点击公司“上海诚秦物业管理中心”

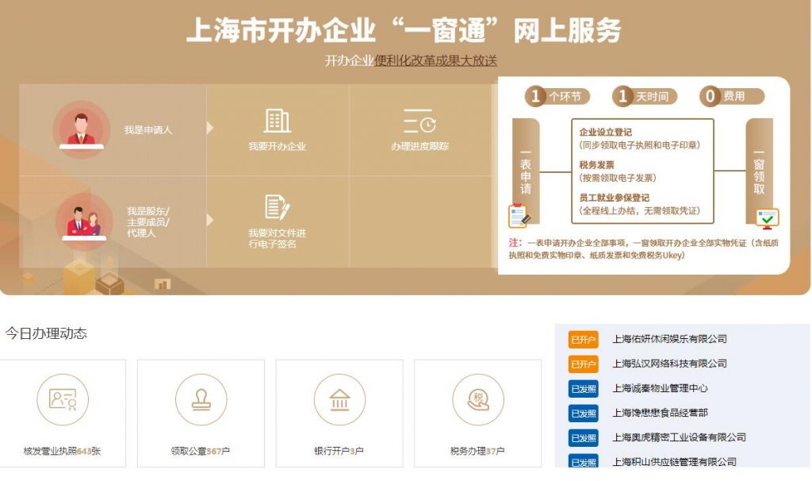[x=658, y=388]
